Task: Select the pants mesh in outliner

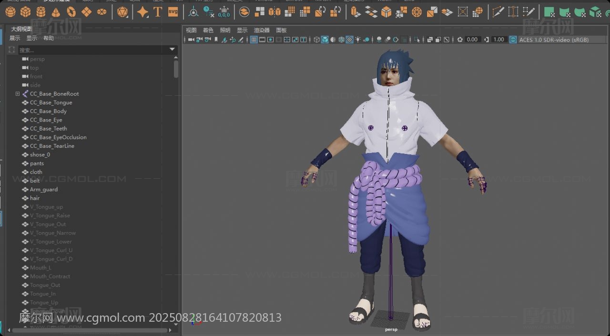Action: click(x=37, y=163)
